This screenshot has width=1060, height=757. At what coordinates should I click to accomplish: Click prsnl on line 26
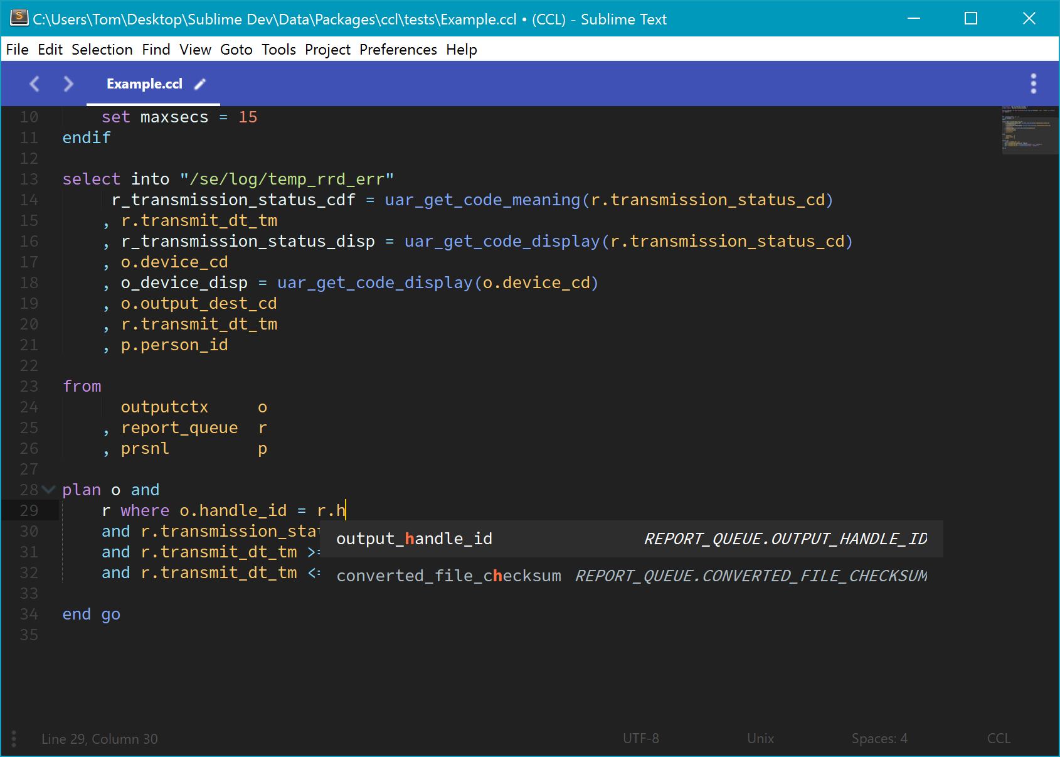click(145, 449)
